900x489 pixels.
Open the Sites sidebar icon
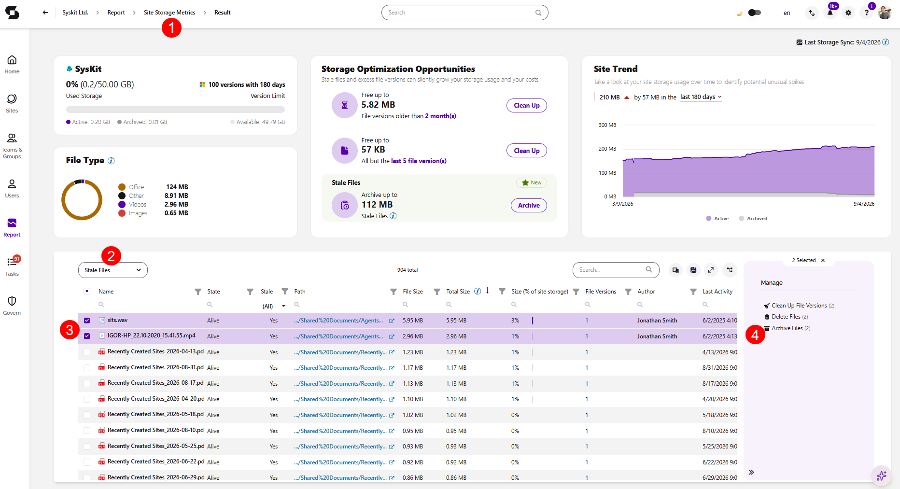(x=12, y=104)
